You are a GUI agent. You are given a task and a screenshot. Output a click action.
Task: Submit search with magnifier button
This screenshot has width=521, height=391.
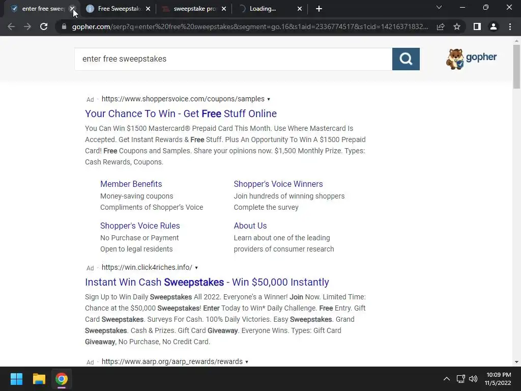point(406,59)
